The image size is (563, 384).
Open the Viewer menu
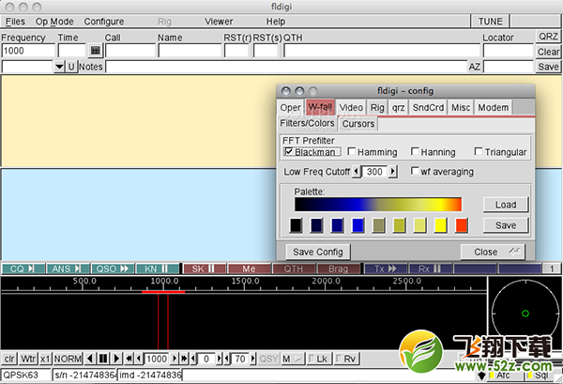[219, 22]
